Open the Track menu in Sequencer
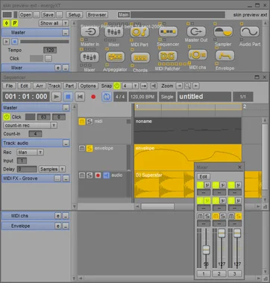The image size is (270, 283). pos(54,86)
